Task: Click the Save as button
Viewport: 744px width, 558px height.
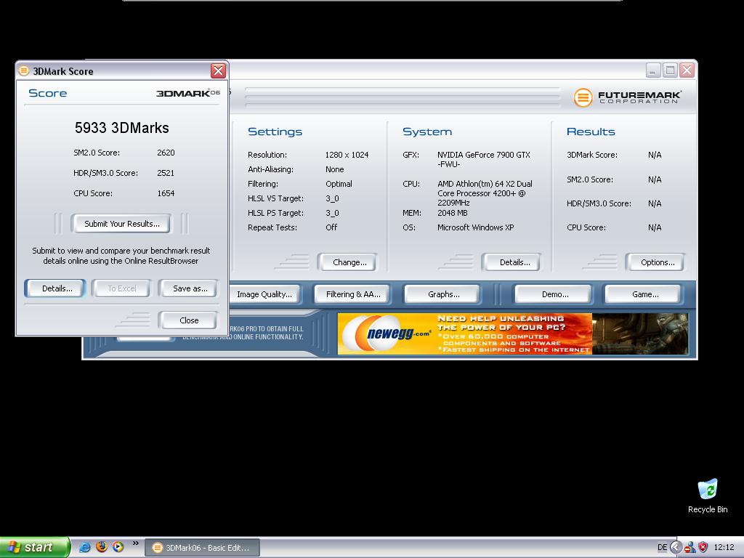Action: [189, 288]
